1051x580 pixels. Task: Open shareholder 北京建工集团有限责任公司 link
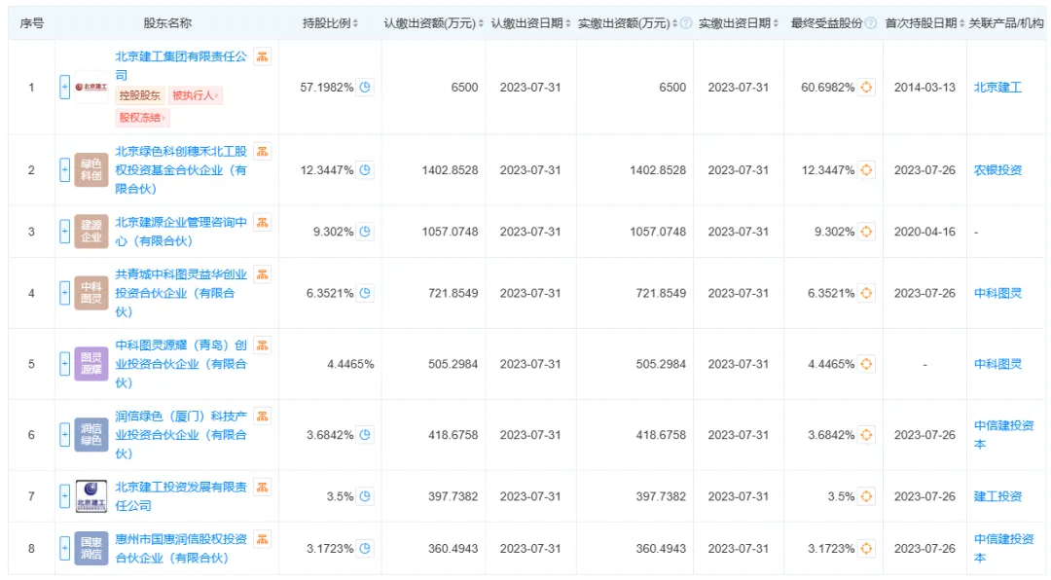181,66
